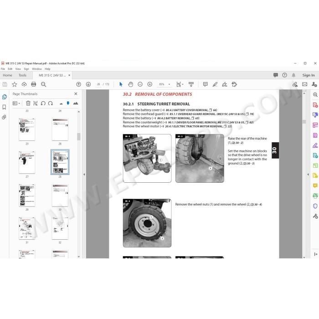Zoom in with the plus circle icon
This screenshot has height=319, width=319.
click(x=150, y=84)
